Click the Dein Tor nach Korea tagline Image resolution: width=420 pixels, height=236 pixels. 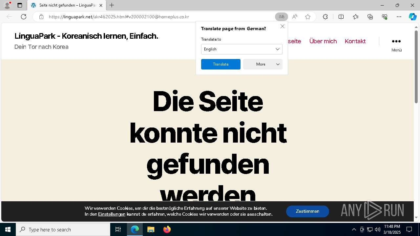coord(41,47)
